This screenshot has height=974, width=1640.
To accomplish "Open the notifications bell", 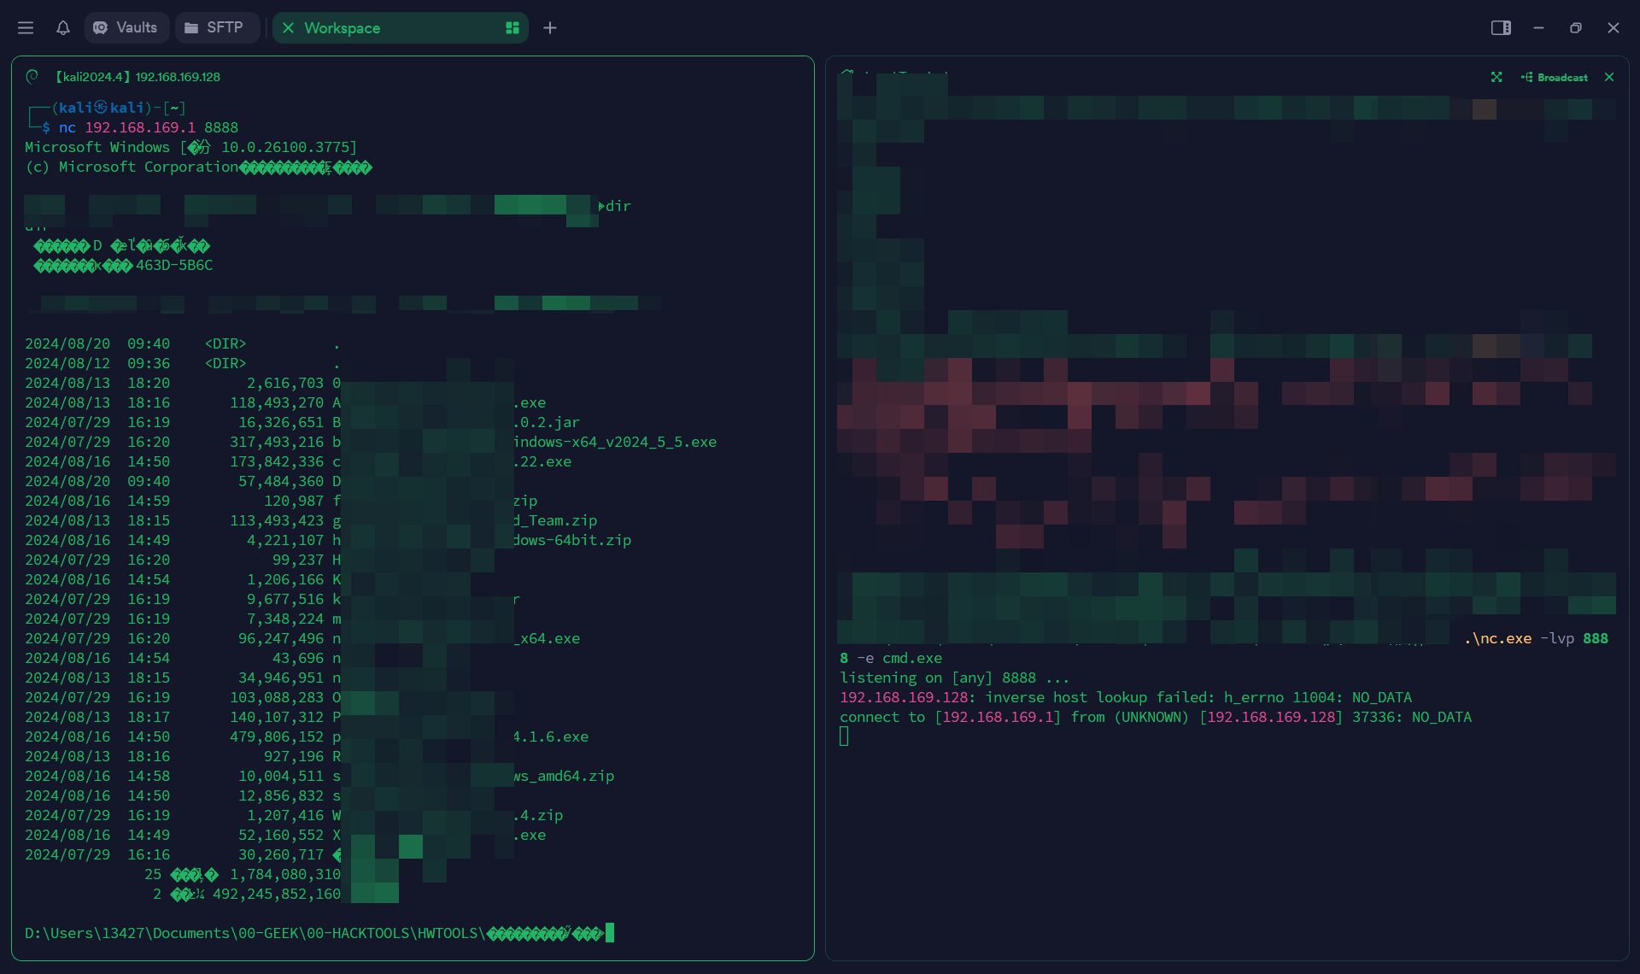I will (x=63, y=28).
